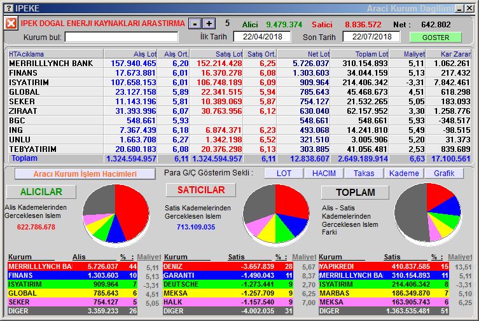This screenshot has width=479, height=321.
Task: Switch display to LOT
Action: click(x=284, y=174)
